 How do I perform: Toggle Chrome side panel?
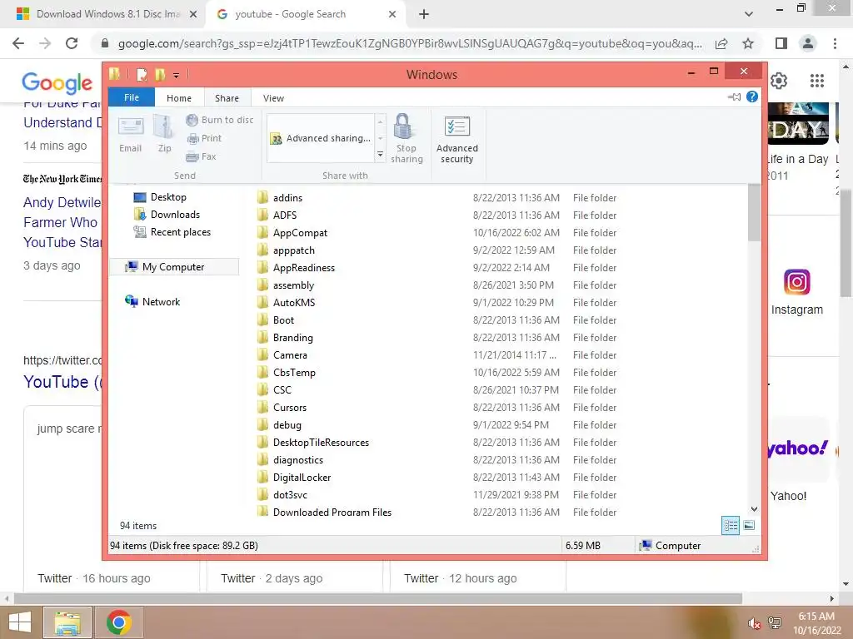pyautogui.click(x=781, y=43)
